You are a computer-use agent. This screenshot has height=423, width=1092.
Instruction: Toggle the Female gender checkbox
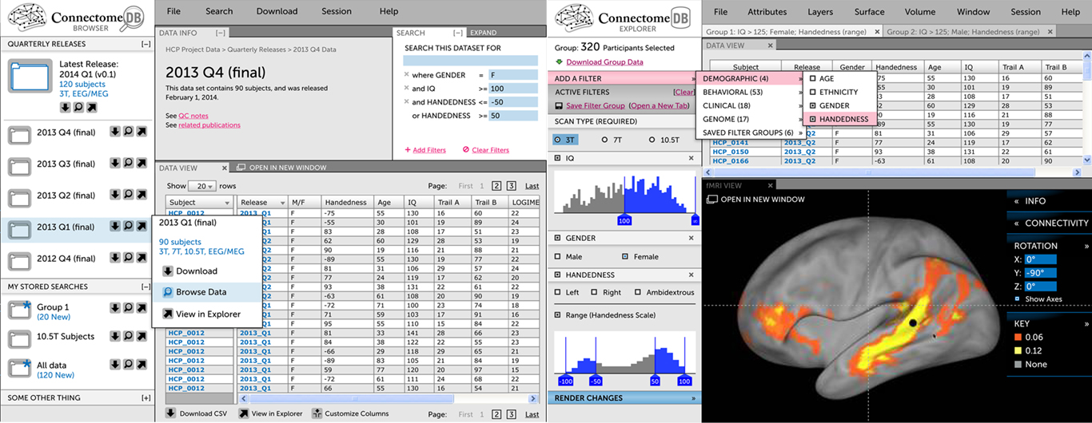click(x=624, y=257)
